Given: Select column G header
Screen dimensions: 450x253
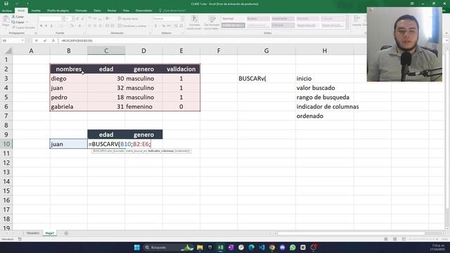Looking at the screenshot, I should coord(266,51).
